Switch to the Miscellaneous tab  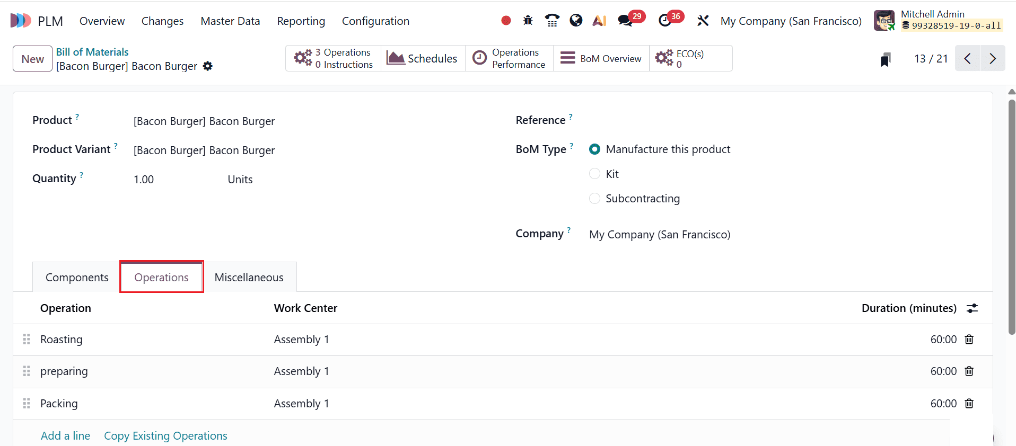[x=249, y=277]
